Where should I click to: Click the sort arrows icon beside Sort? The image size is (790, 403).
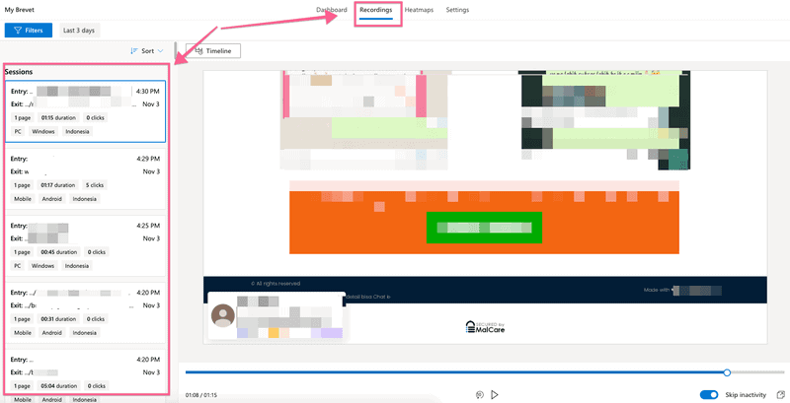(x=134, y=50)
